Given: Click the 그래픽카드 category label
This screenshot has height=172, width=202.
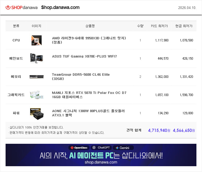Looking at the screenshot, I should (x=16, y=95).
